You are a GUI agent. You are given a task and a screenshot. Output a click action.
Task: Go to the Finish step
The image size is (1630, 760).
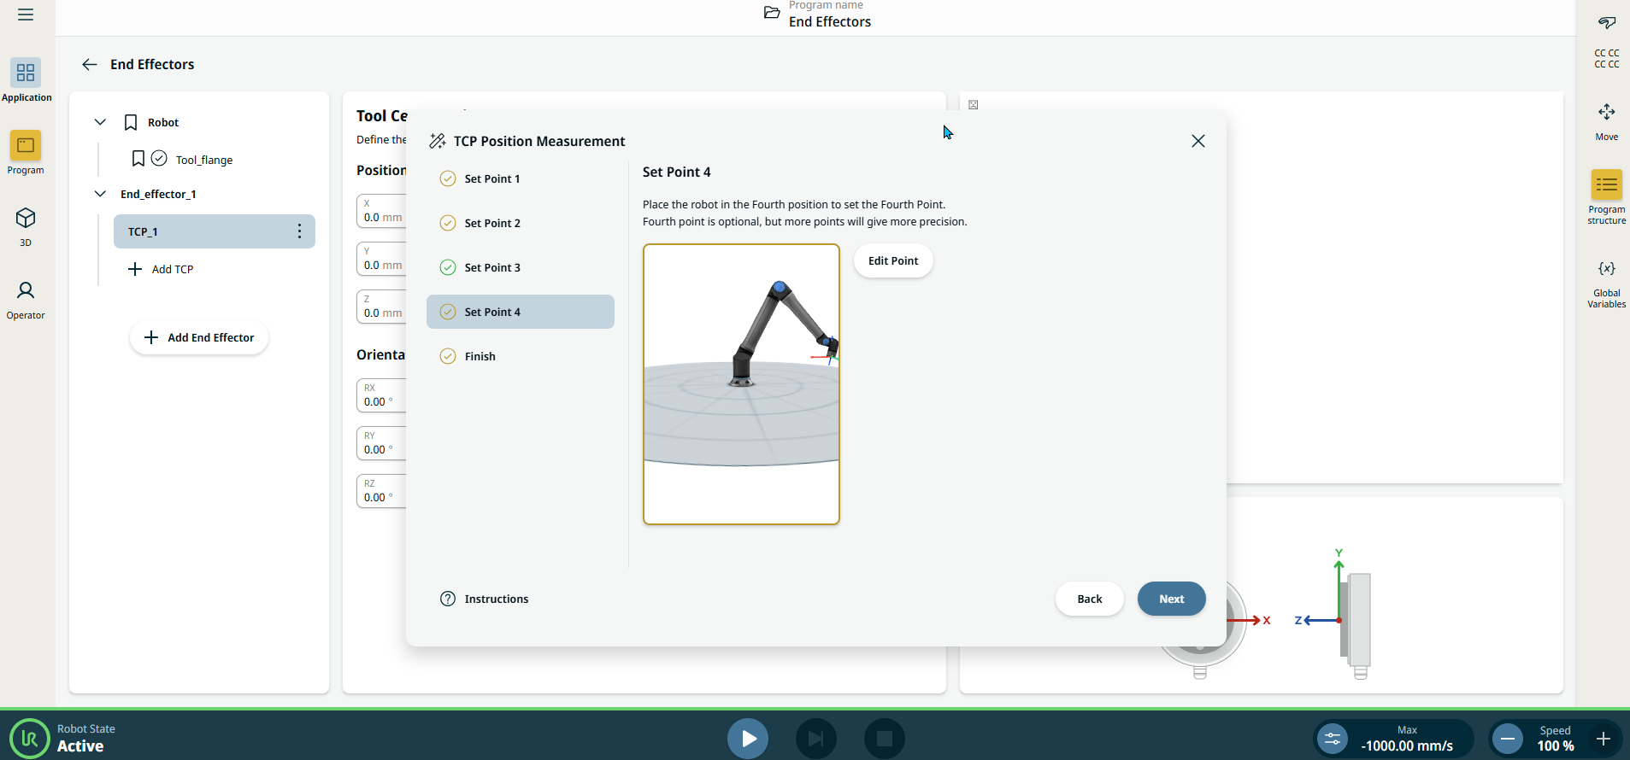480,356
